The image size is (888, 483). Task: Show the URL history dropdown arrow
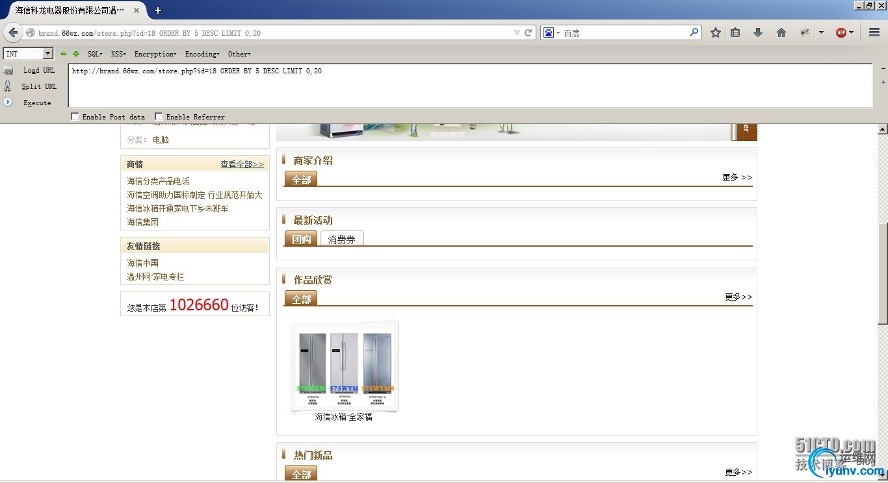pos(517,32)
